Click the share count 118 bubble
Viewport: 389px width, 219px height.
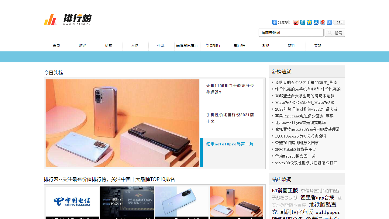click(339, 22)
